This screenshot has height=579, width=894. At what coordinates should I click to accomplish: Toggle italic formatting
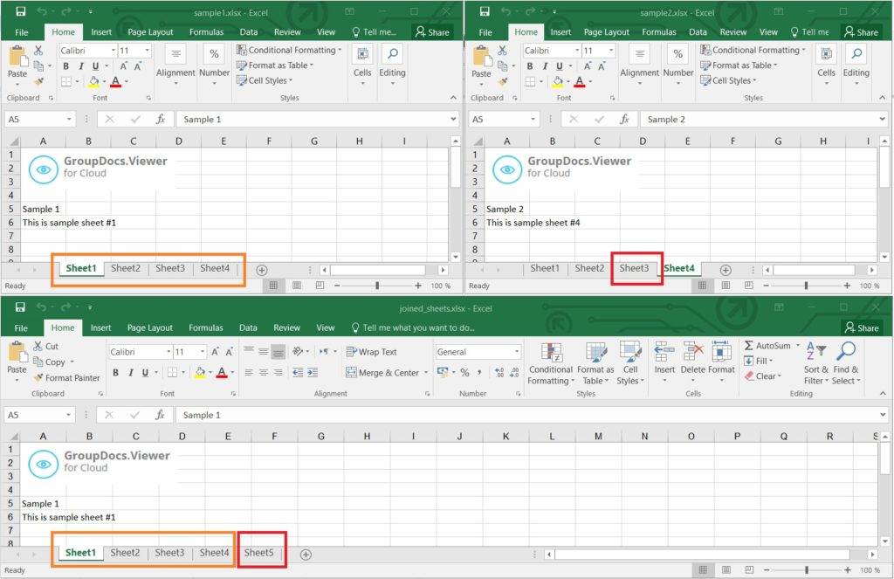[x=130, y=372]
